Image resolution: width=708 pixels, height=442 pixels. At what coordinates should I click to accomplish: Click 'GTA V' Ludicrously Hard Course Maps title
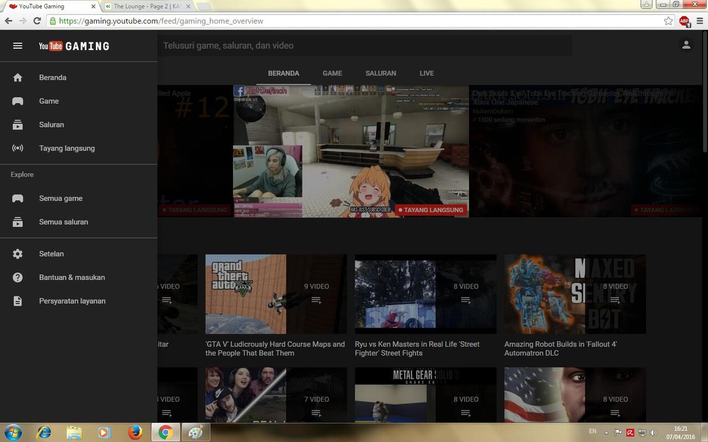click(x=275, y=349)
